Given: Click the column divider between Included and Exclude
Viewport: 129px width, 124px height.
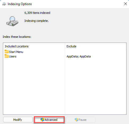Looking at the screenshot, I should 65,46.
